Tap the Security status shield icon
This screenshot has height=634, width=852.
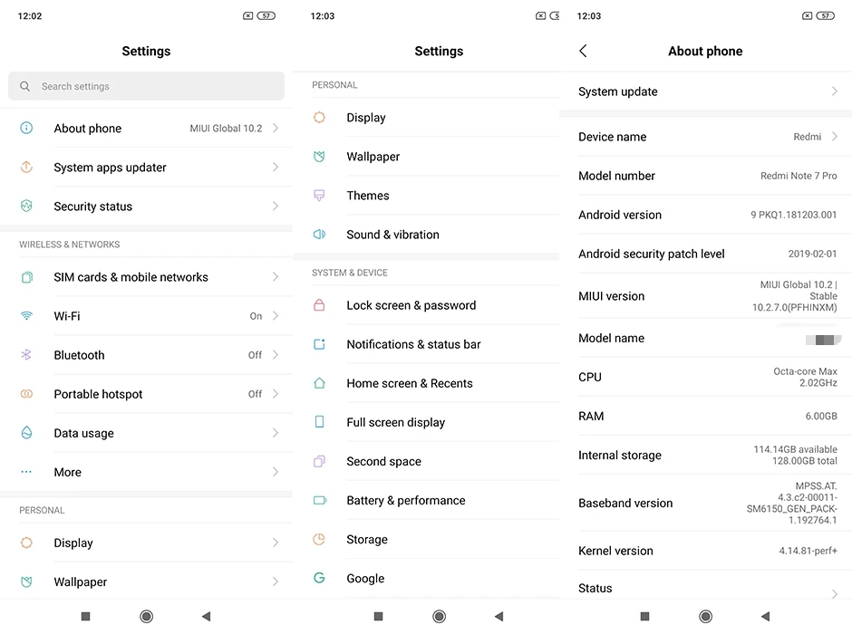[26, 207]
